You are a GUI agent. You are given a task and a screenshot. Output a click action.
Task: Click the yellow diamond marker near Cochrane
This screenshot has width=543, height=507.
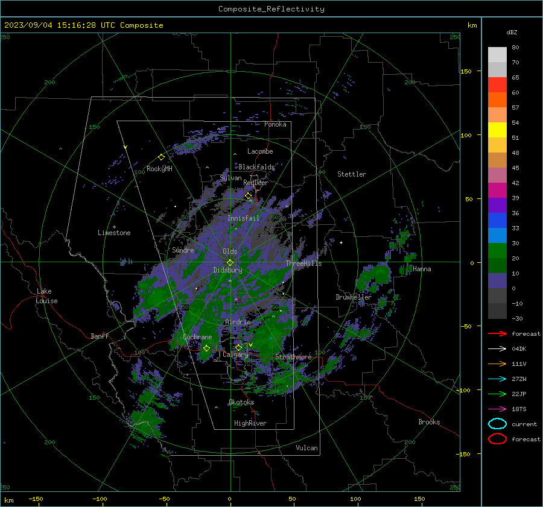click(x=207, y=348)
